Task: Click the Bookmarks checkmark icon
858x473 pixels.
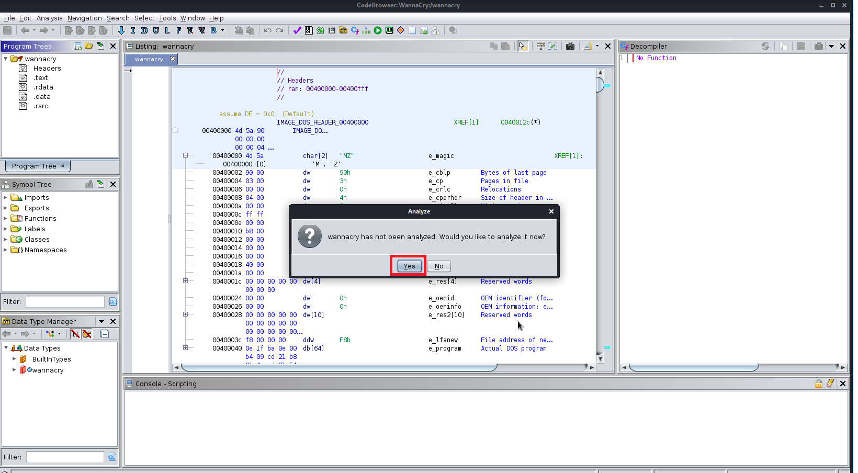Action: point(297,30)
